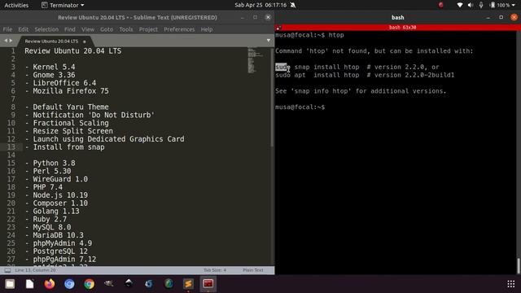Click the '- Default Yaru Theme' line

click(x=67, y=107)
